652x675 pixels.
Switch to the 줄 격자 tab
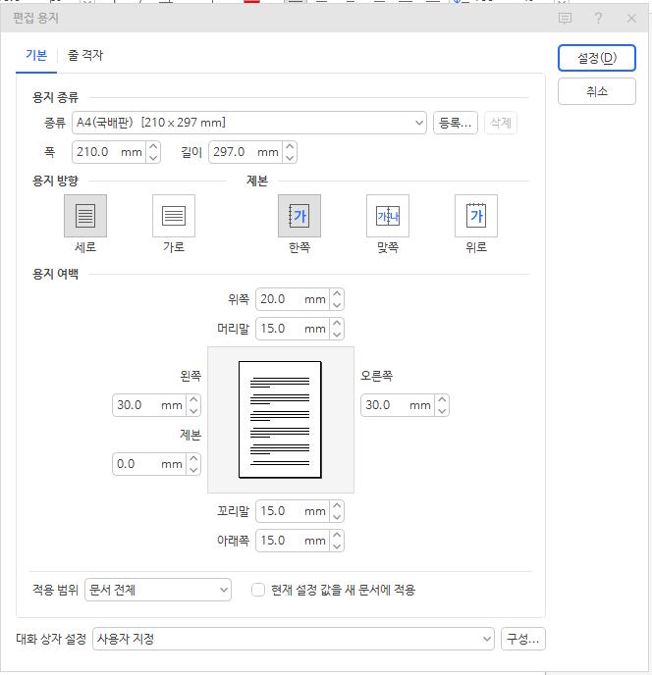click(x=85, y=56)
